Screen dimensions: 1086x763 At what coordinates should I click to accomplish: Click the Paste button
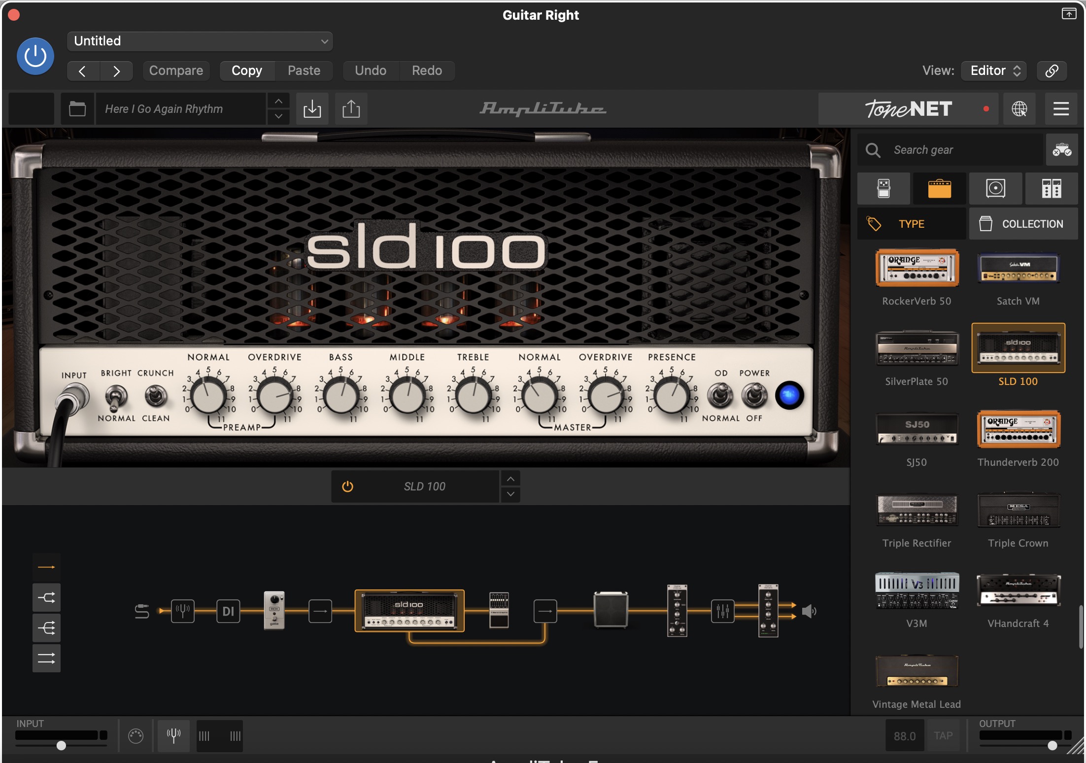304,70
